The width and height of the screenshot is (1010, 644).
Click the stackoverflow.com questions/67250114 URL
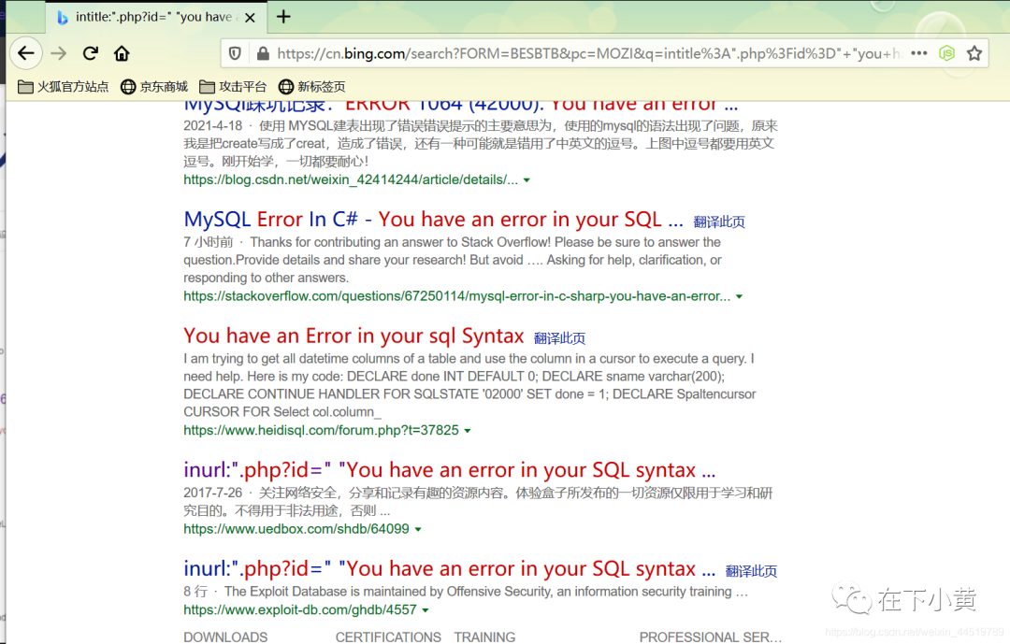pyautogui.click(x=456, y=296)
